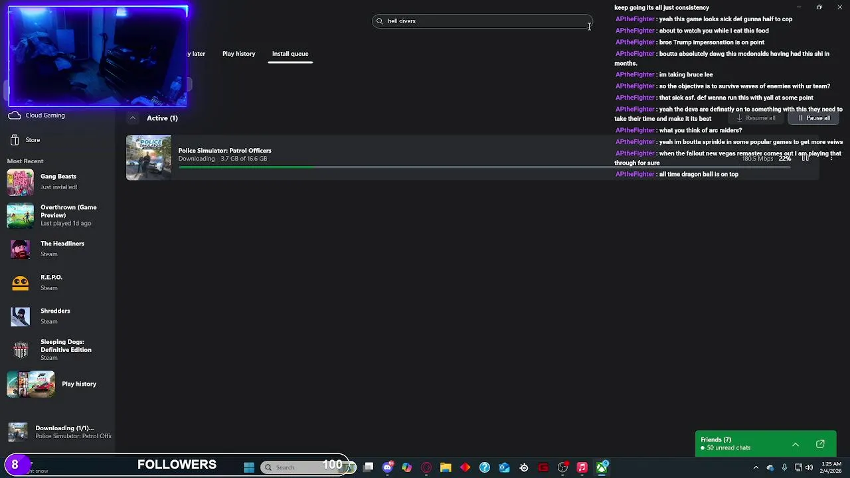Open the volume control in tray

tap(809, 467)
